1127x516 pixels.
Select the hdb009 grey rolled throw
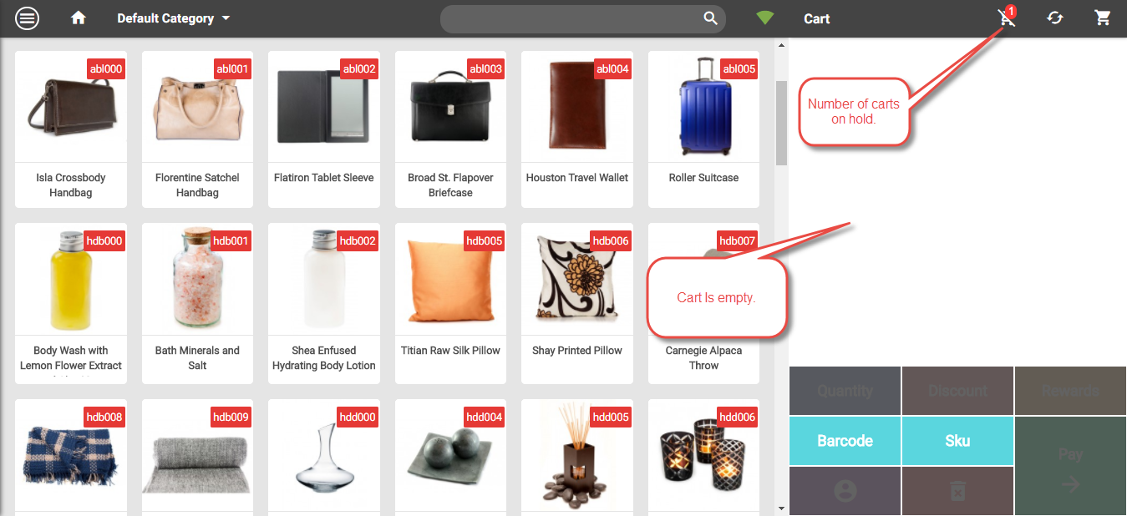197,457
